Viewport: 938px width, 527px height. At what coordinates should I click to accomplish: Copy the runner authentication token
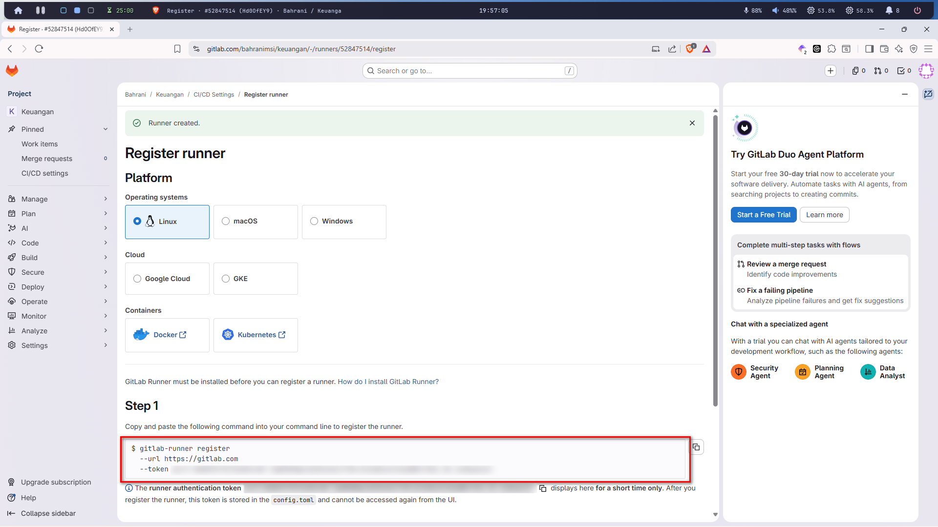tap(542, 488)
